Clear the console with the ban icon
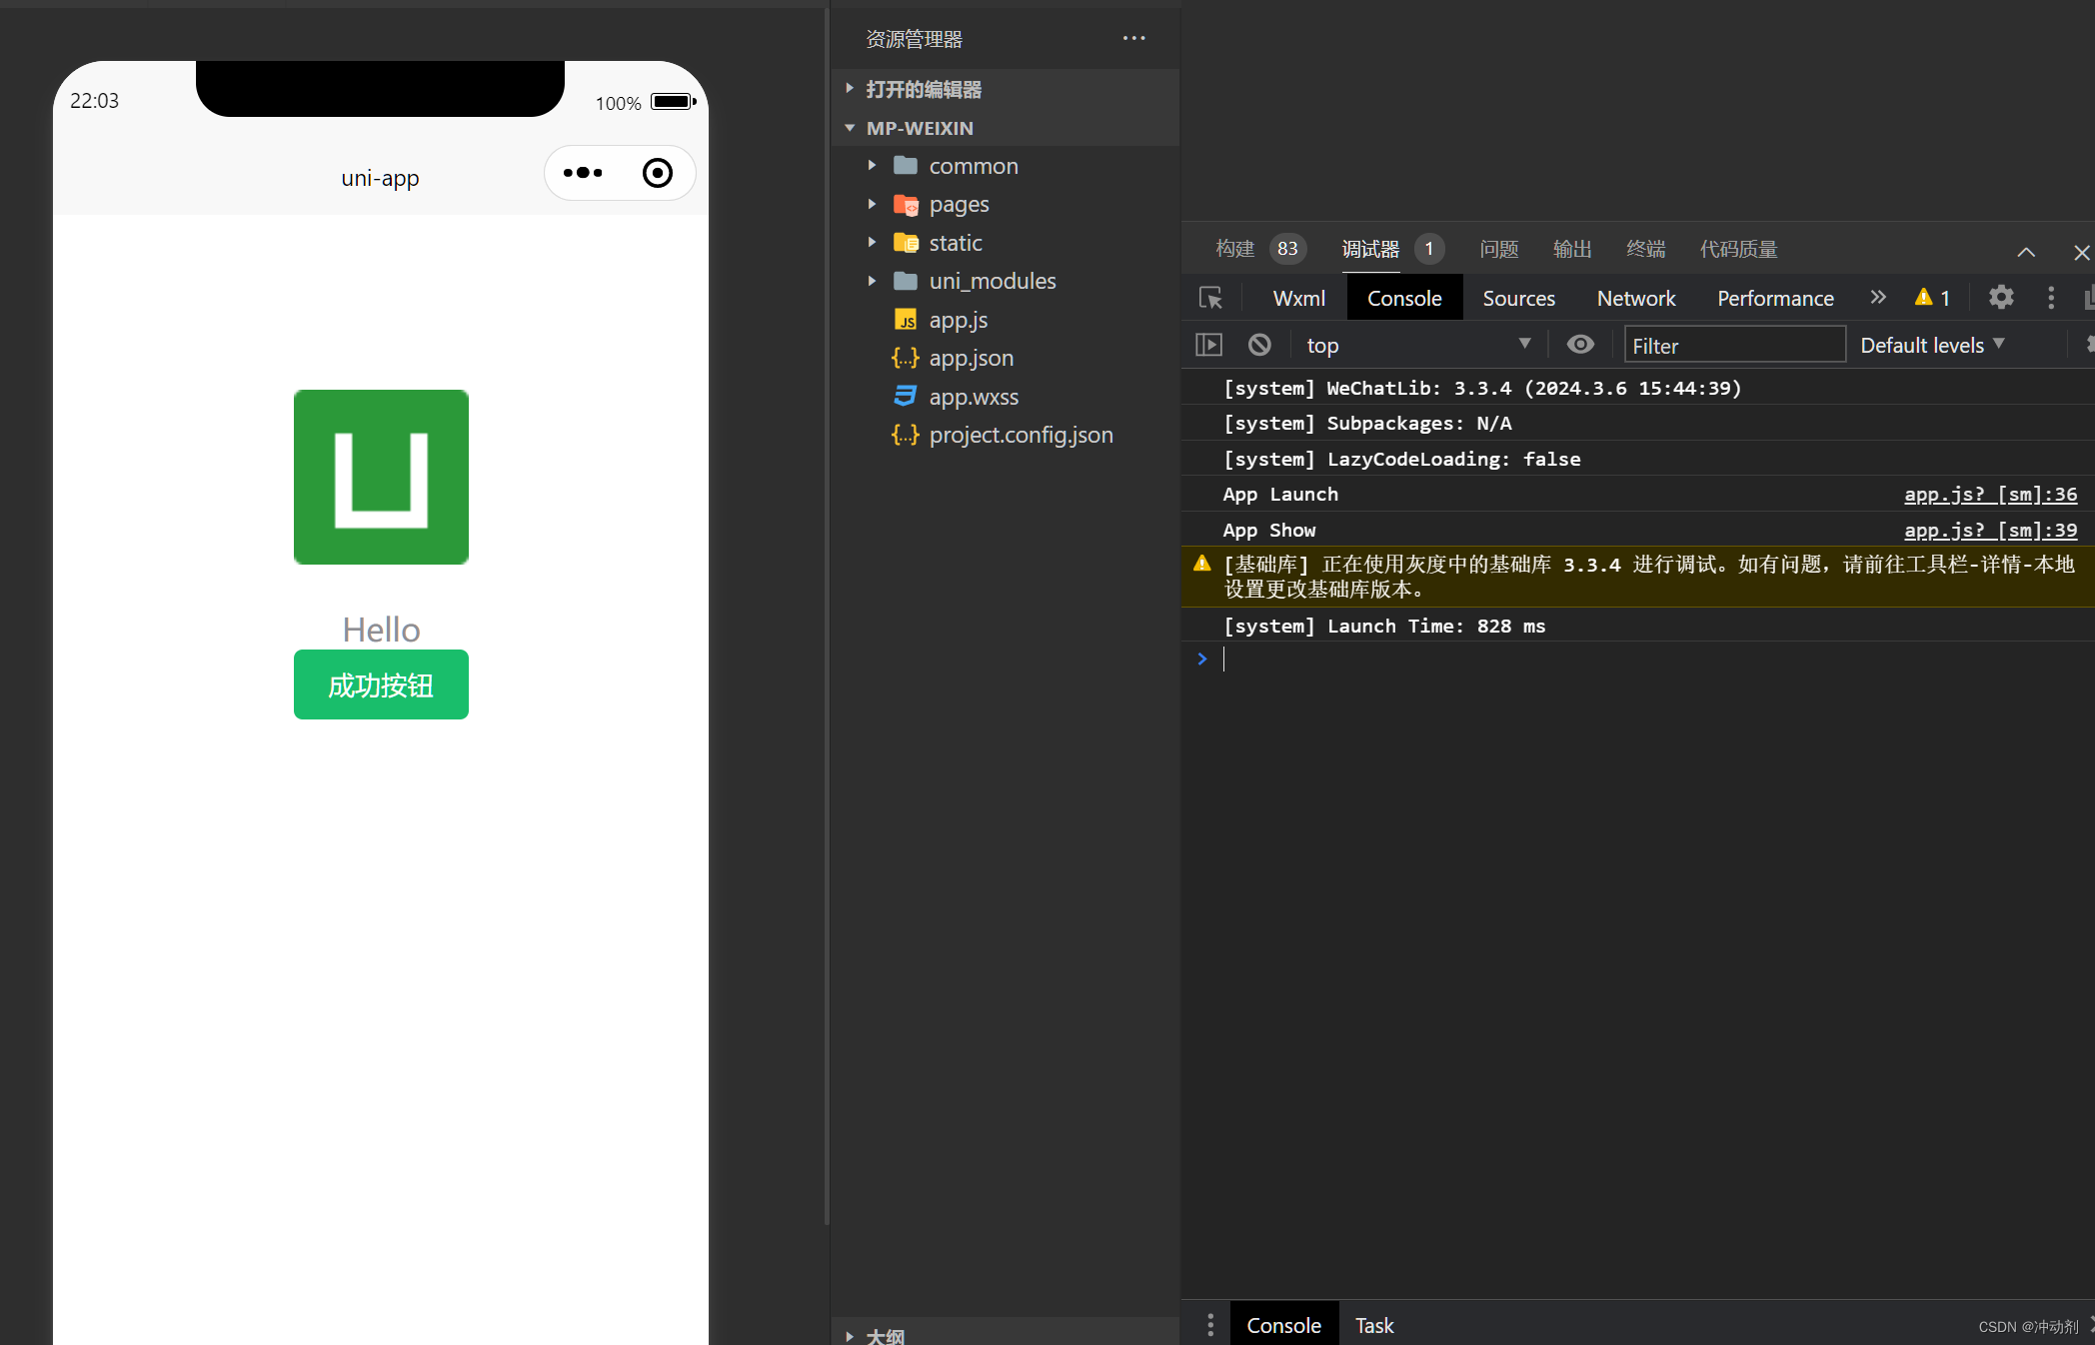This screenshot has height=1345, width=2095. tap(1259, 345)
